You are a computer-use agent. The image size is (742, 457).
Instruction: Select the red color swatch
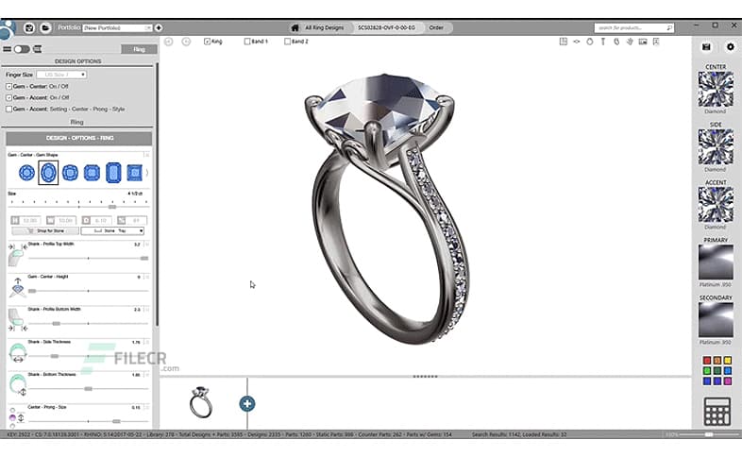pyautogui.click(x=706, y=361)
